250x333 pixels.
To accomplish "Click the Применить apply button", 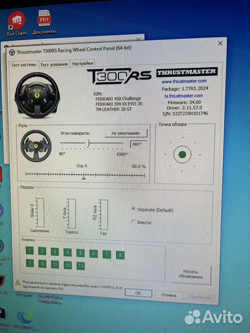I will (201, 297).
